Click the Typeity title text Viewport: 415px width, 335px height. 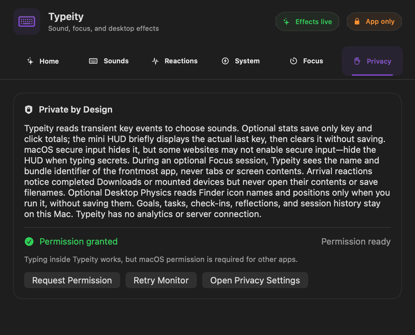pos(66,17)
